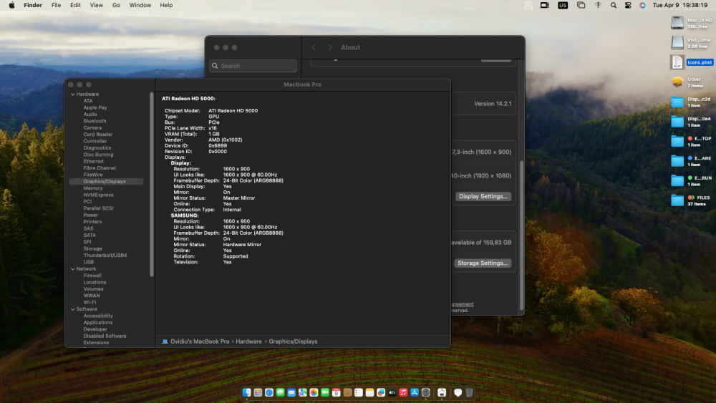The width and height of the screenshot is (716, 403).
Task: Open Music app in dock
Action: (x=403, y=392)
